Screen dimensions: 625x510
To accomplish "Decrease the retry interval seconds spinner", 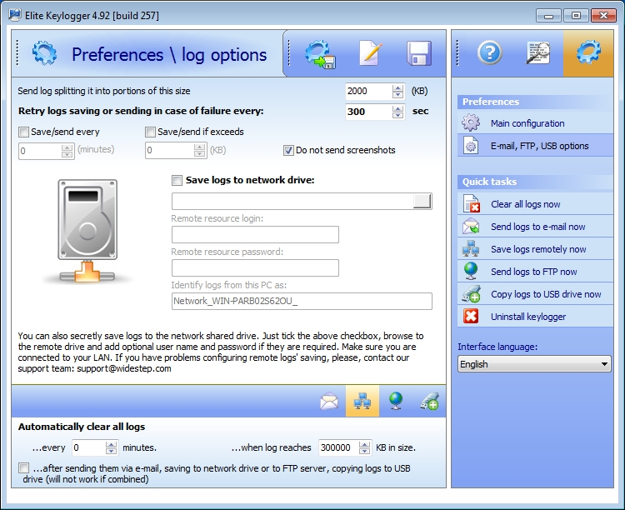I will click(397, 116).
